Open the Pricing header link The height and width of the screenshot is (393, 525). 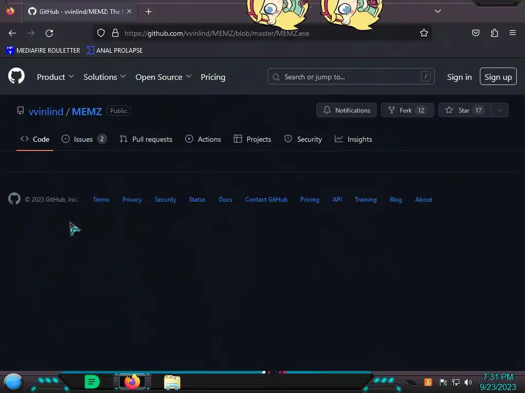coord(213,77)
